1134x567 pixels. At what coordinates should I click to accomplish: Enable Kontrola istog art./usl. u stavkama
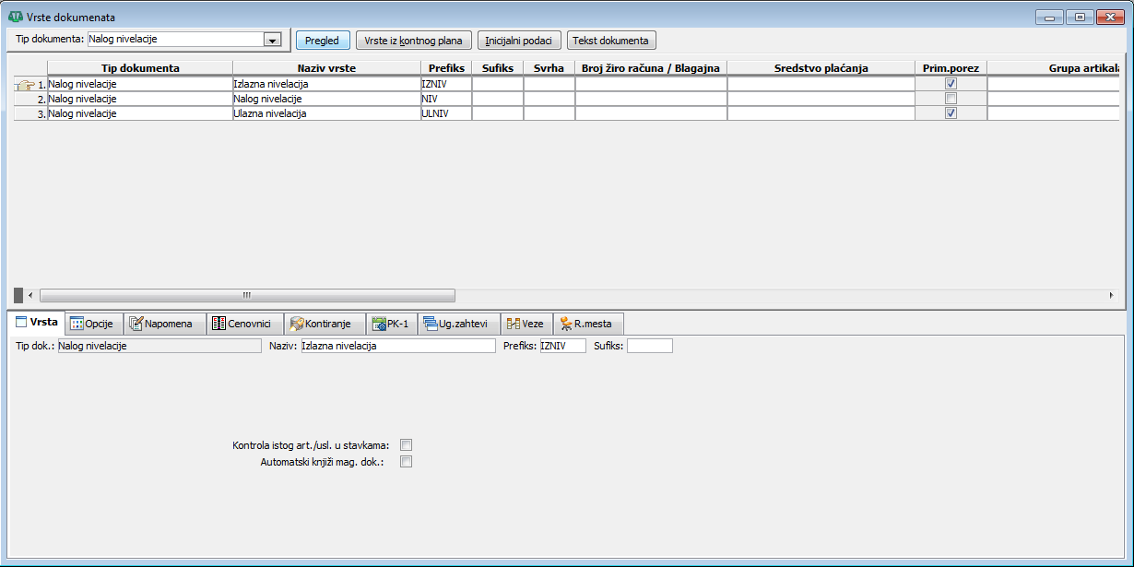(406, 445)
